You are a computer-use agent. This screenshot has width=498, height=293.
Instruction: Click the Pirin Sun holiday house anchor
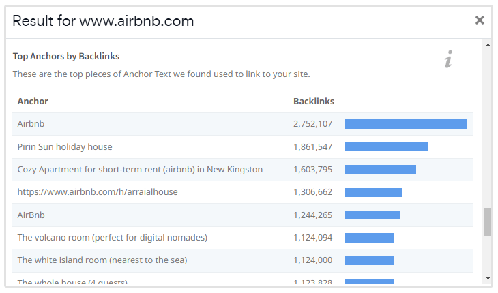[x=65, y=146]
